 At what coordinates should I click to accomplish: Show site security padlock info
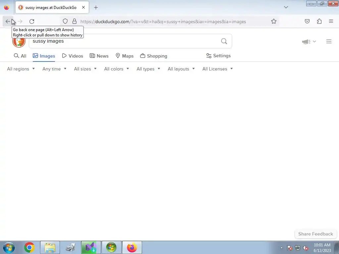tap(74, 21)
